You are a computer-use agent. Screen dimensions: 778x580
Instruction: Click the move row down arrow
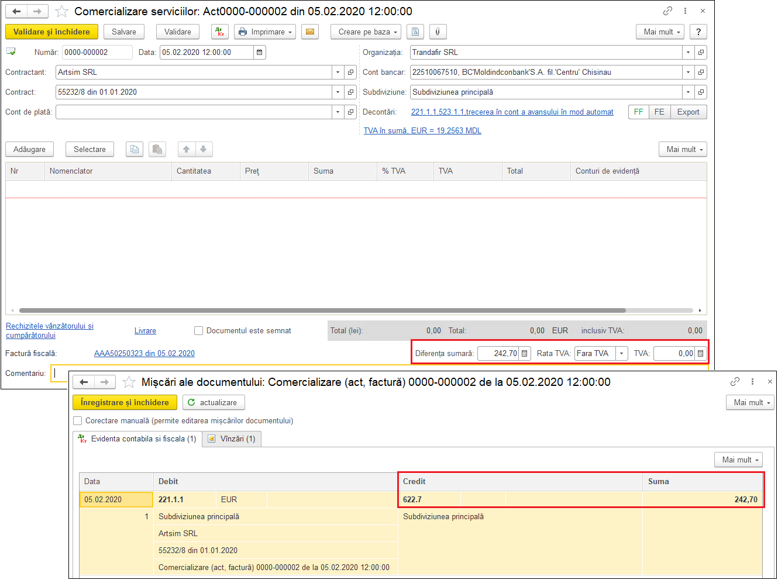click(x=204, y=150)
